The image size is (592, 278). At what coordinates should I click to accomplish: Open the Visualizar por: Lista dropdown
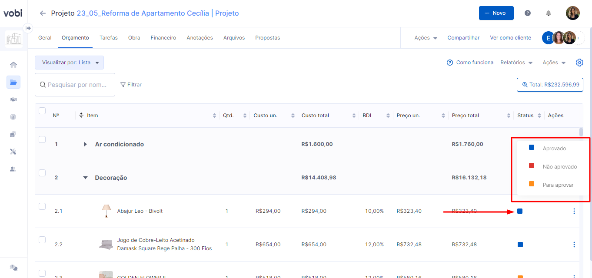[70, 63]
